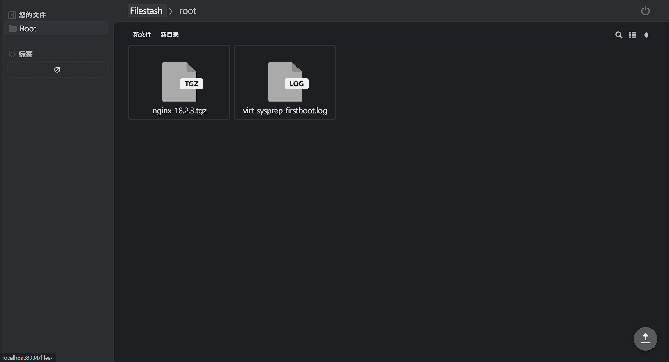This screenshot has width=669, height=362.
Task: Open virt-sysprep-firstboot.log file tile
Action: click(x=285, y=111)
